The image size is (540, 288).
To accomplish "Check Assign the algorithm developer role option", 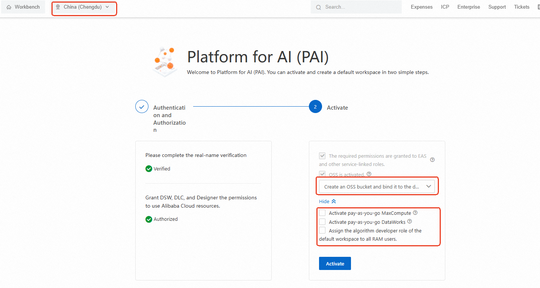I will click(x=322, y=231).
